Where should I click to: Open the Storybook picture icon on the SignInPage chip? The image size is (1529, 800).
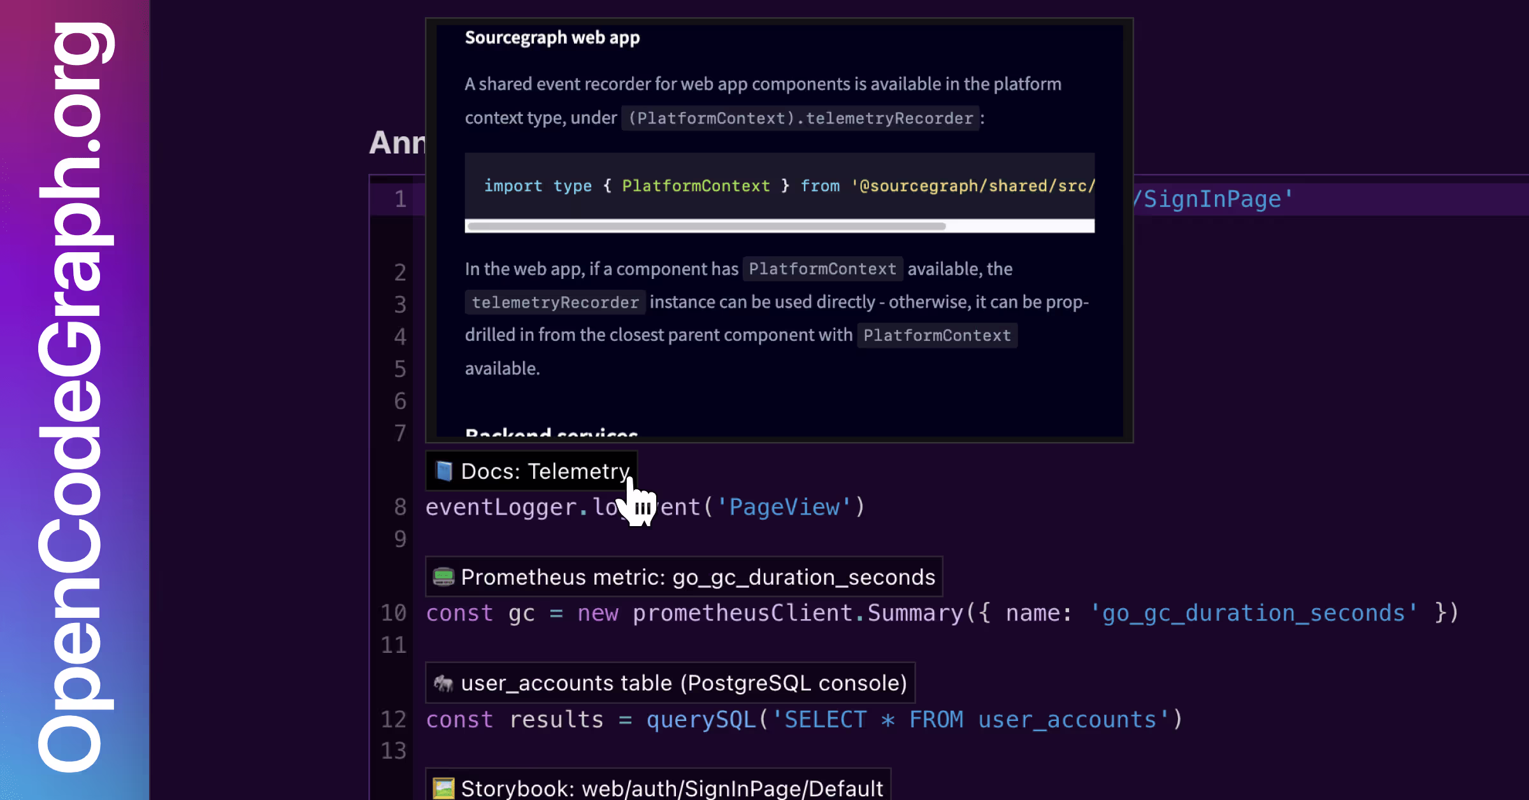coord(445,788)
